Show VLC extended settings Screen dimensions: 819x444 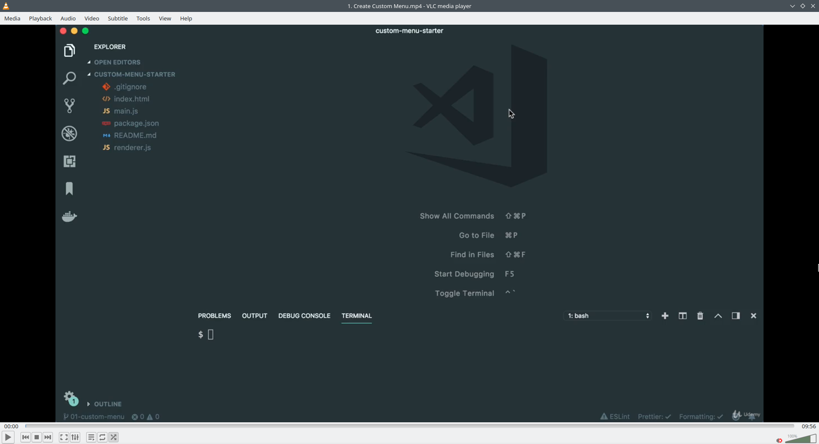click(x=75, y=437)
